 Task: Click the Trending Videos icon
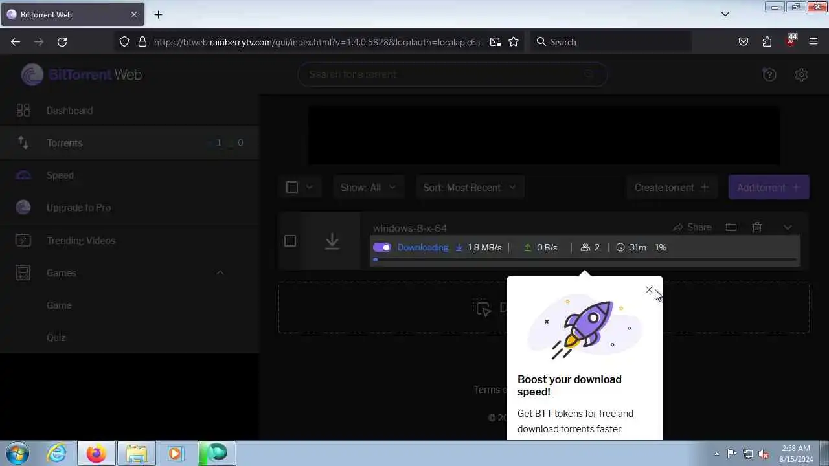pos(23,240)
